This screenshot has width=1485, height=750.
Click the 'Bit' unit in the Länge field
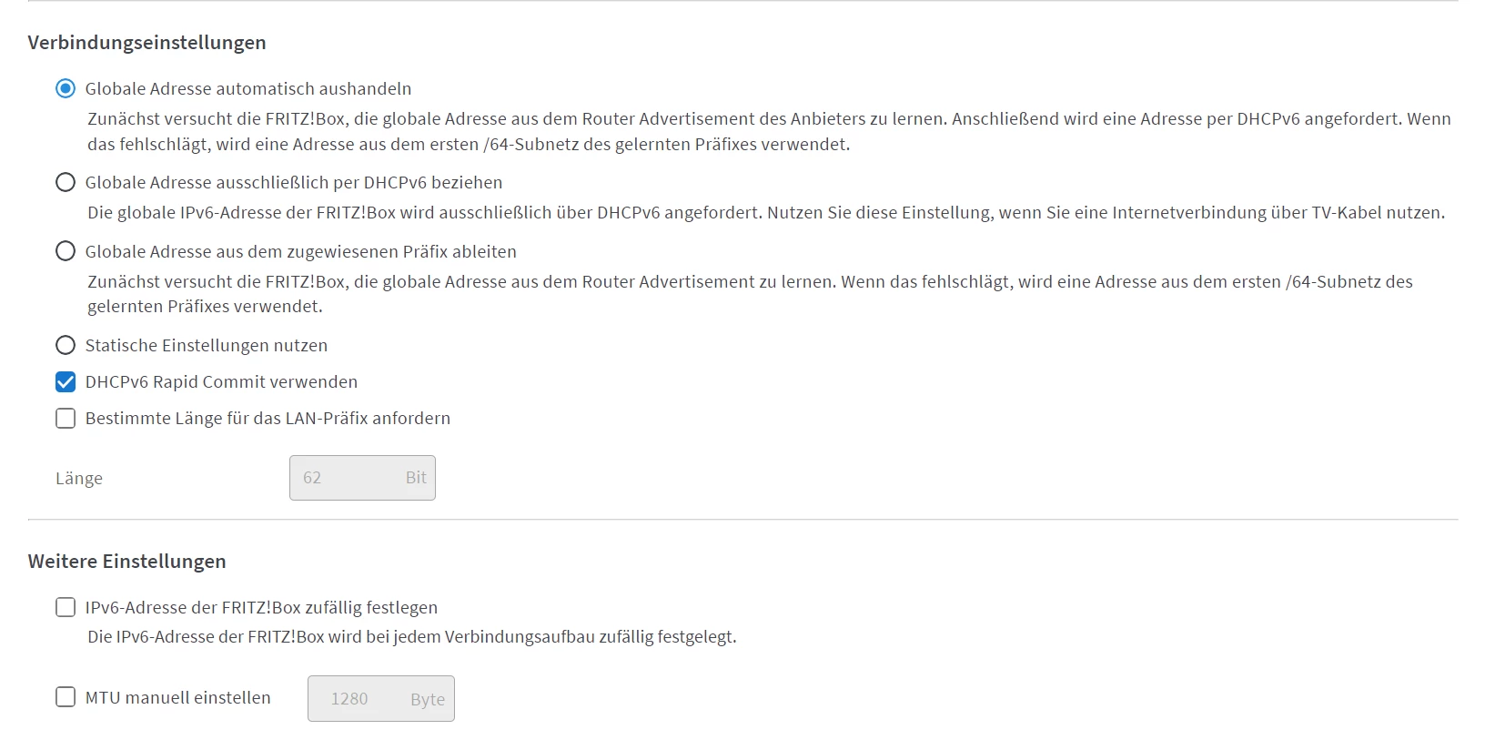pos(416,478)
